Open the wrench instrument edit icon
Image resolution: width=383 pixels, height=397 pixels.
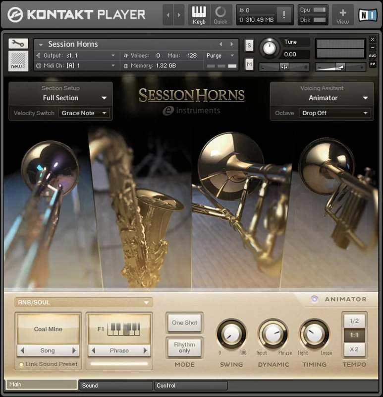pyautogui.click(x=18, y=44)
